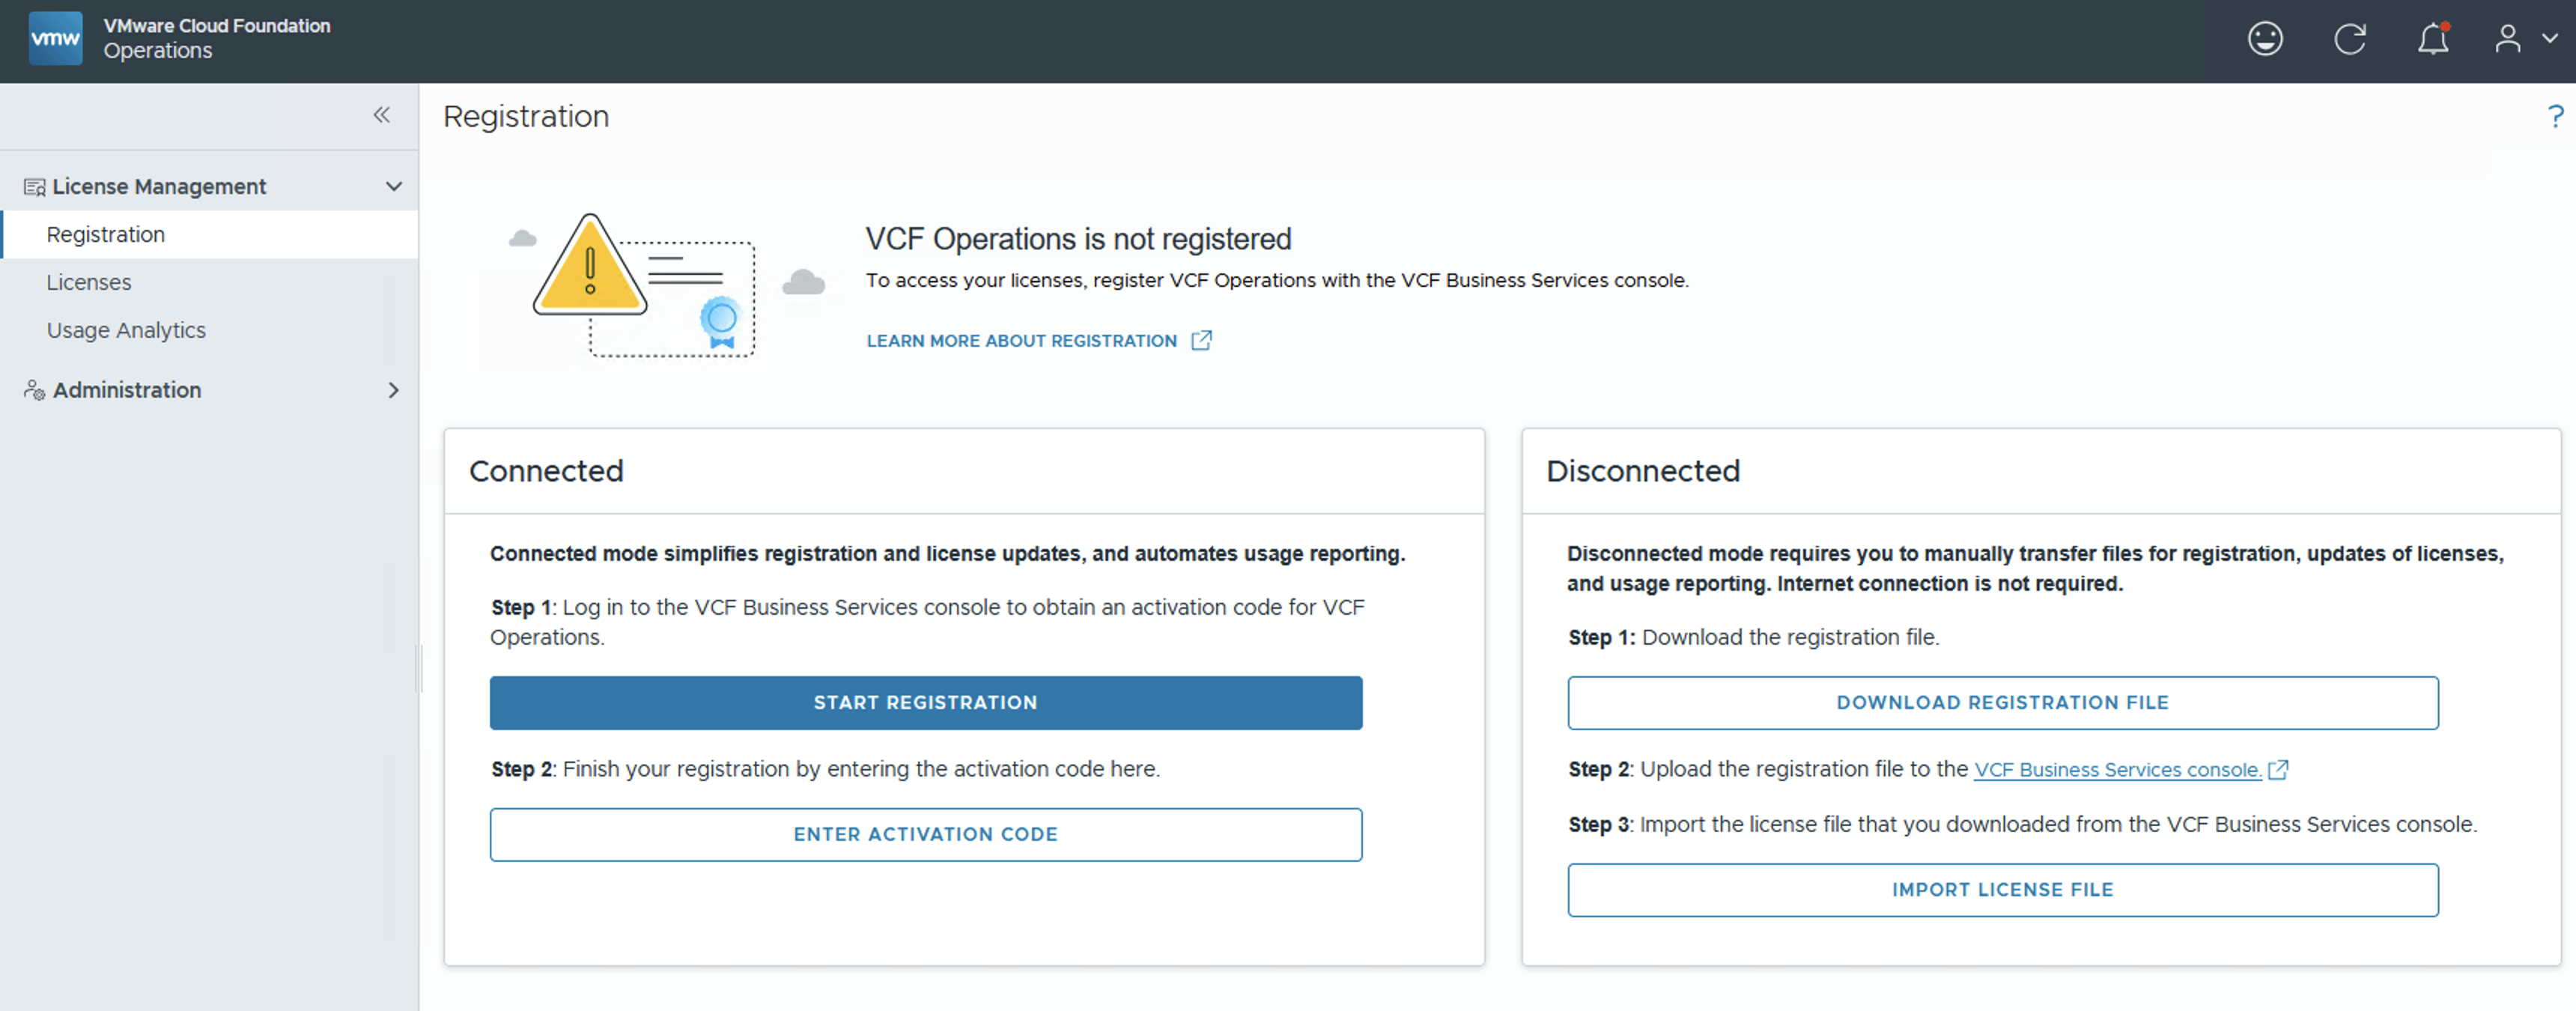The height and width of the screenshot is (1011, 2576).
Task: Click Enter Activation Code button
Action: click(925, 834)
